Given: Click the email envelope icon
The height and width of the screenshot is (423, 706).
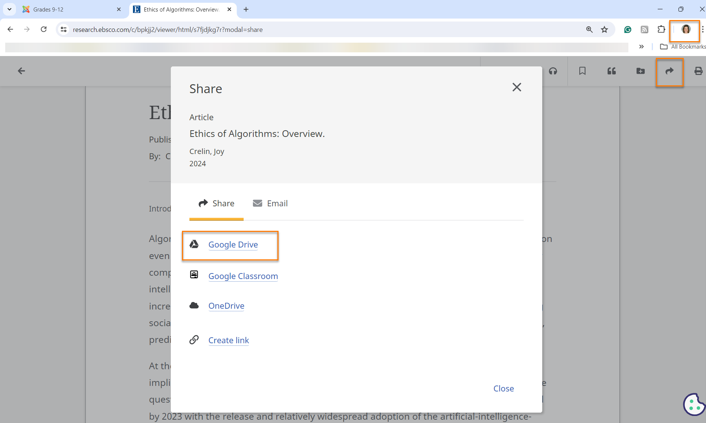Looking at the screenshot, I should (257, 203).
